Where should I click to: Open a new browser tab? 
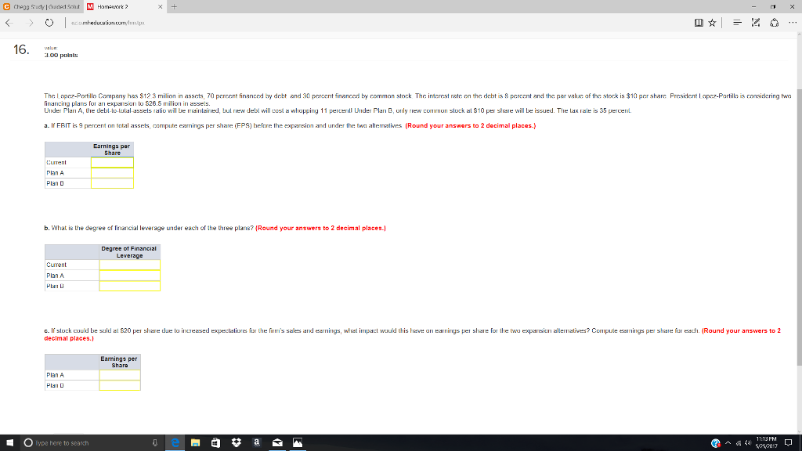coord(174,6)
